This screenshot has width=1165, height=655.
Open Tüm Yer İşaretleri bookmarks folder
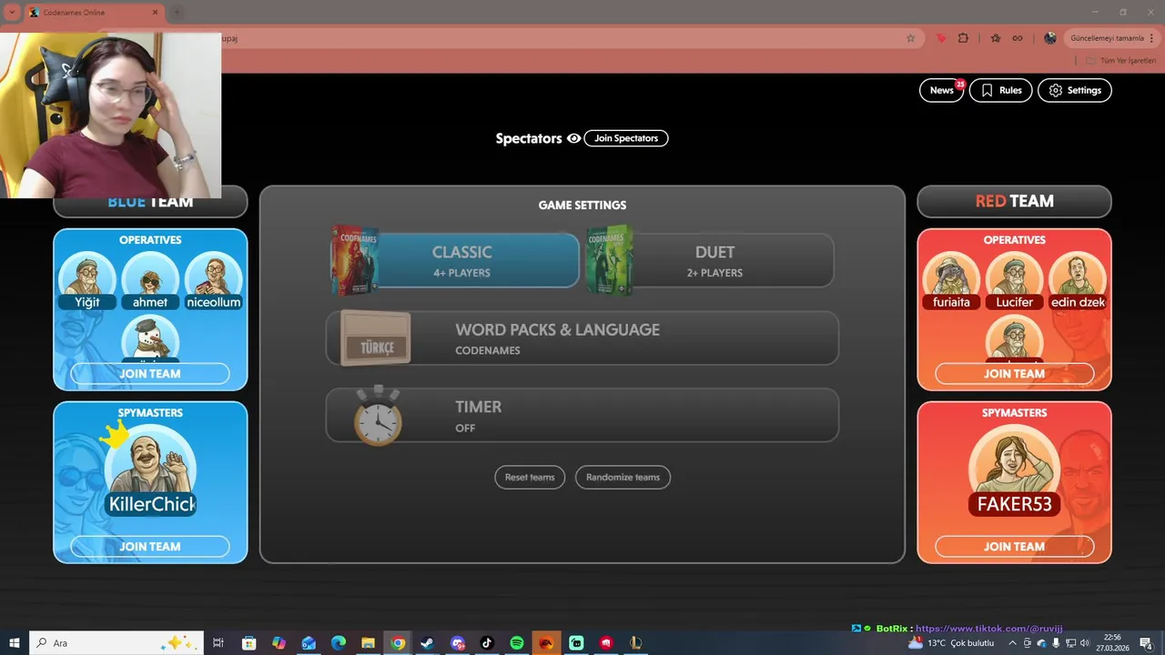pos(1120,60)
